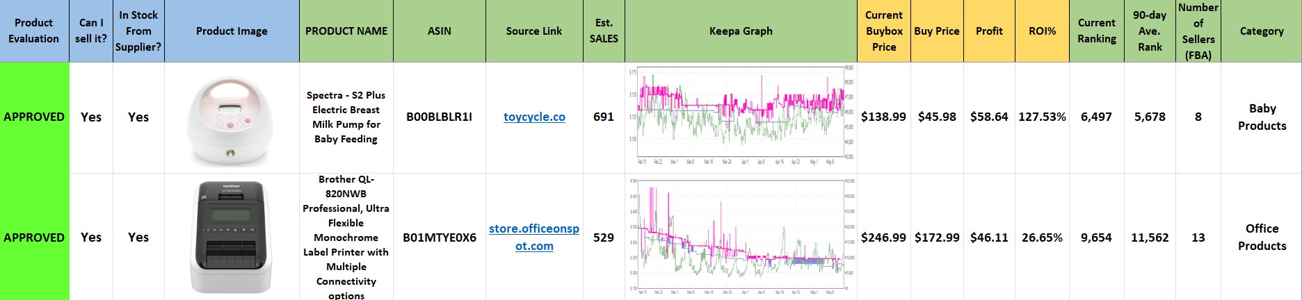Select estimated sales value 691
Viewport: 1302px width, 300px height.
point(604,117)
